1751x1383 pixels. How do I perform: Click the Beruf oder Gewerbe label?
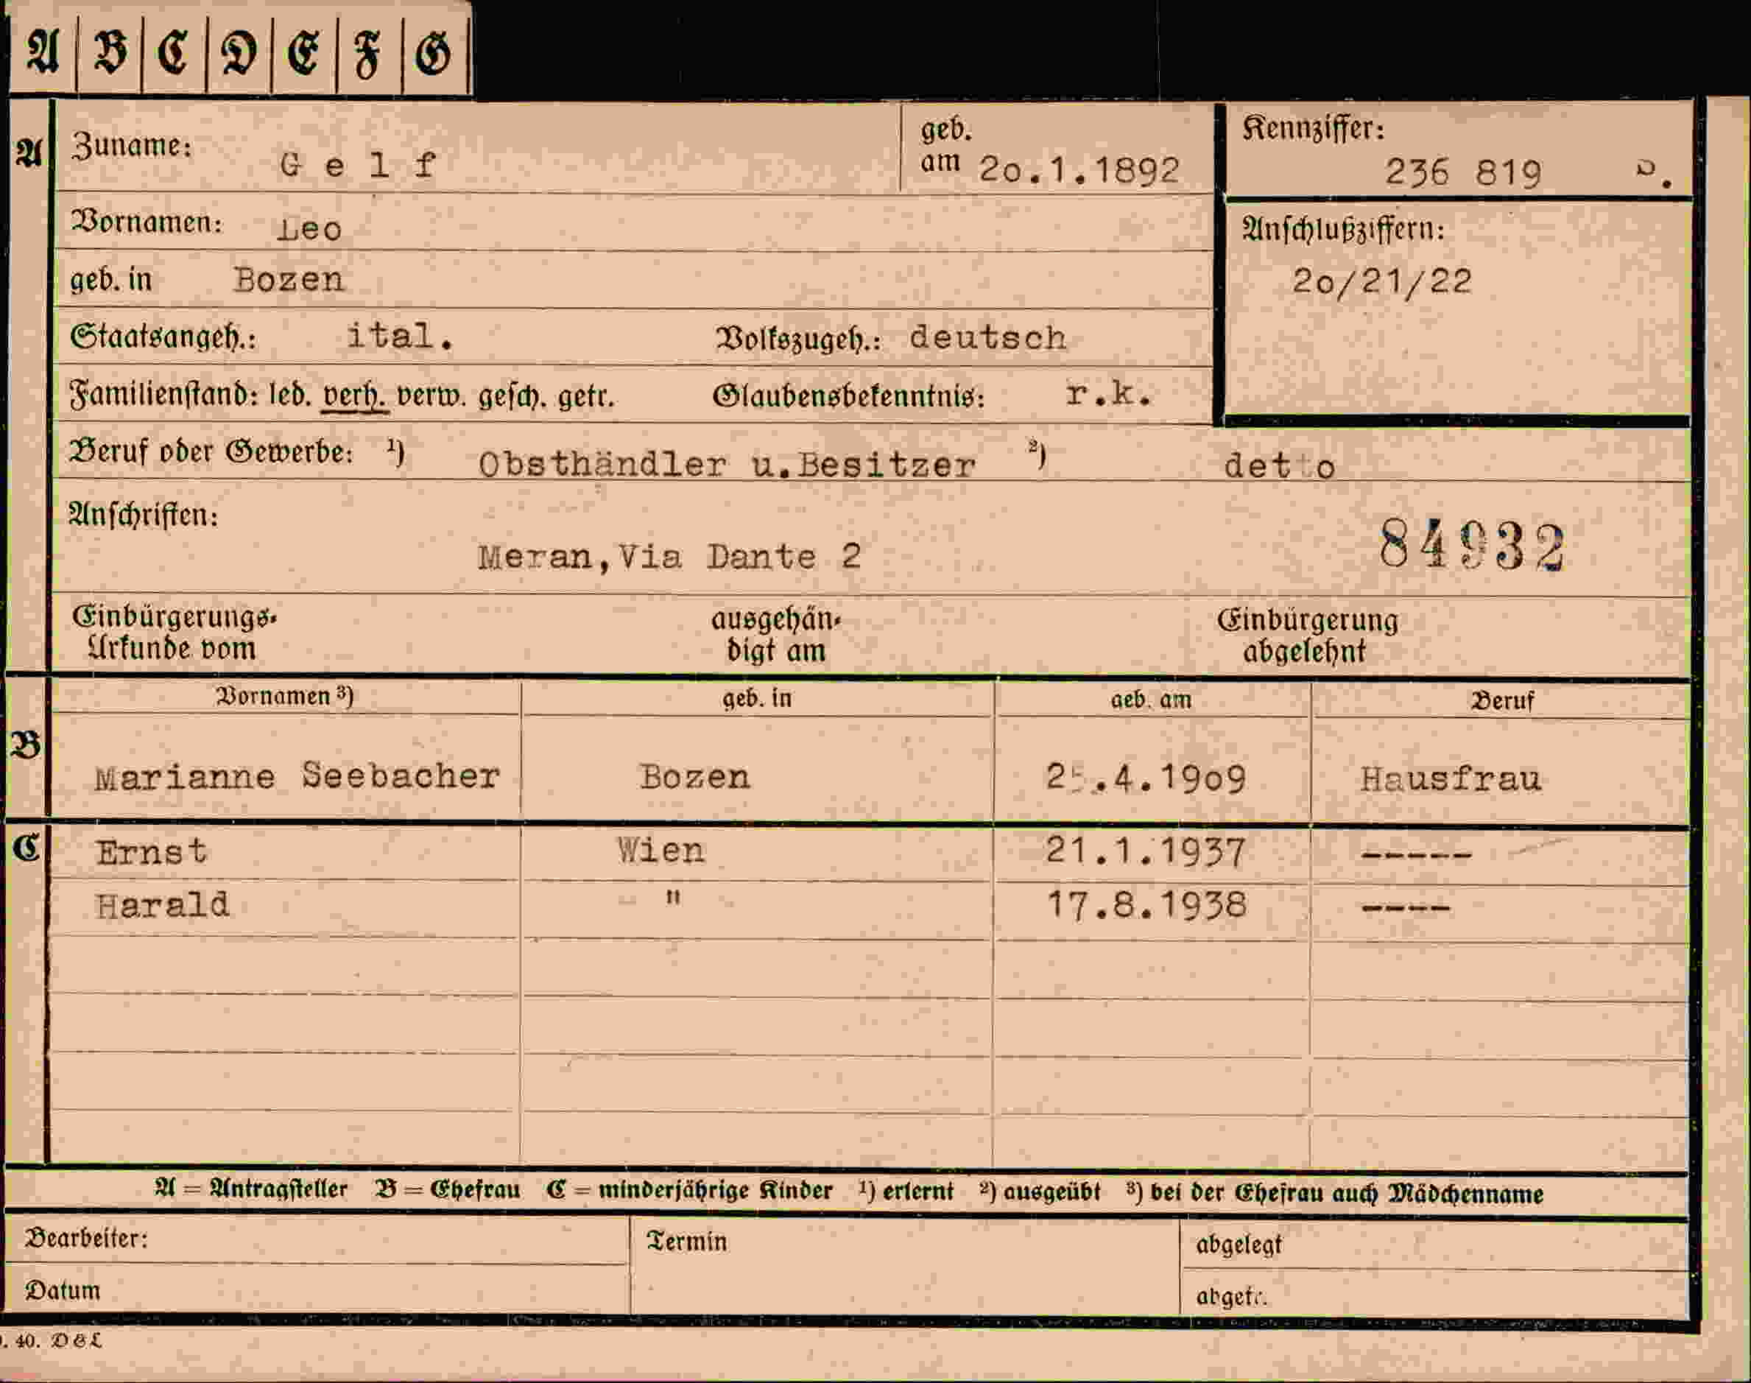tap(212, 453)
